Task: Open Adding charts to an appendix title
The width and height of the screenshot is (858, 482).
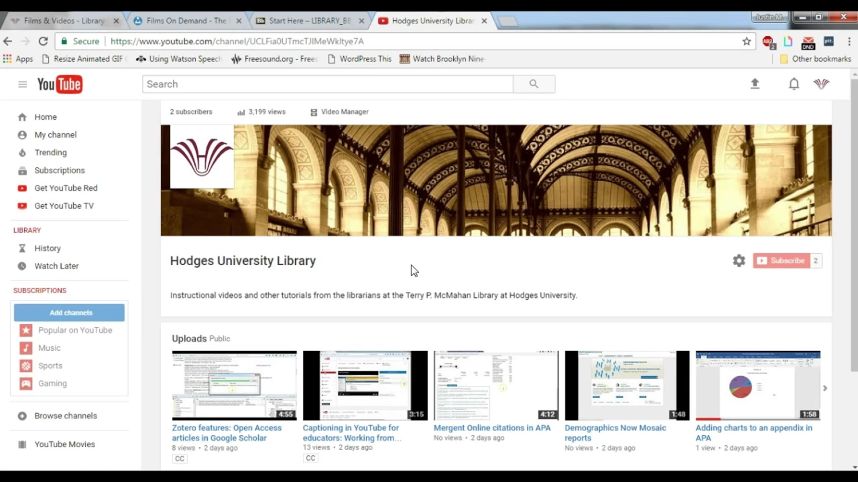Action: [753, 432]
